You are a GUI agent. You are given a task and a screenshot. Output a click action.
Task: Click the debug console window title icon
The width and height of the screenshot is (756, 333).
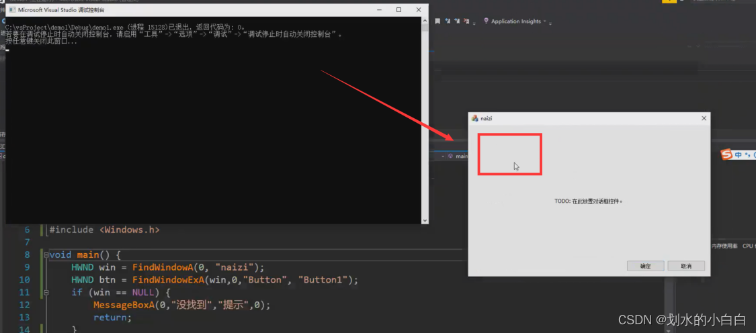(12, 9)
